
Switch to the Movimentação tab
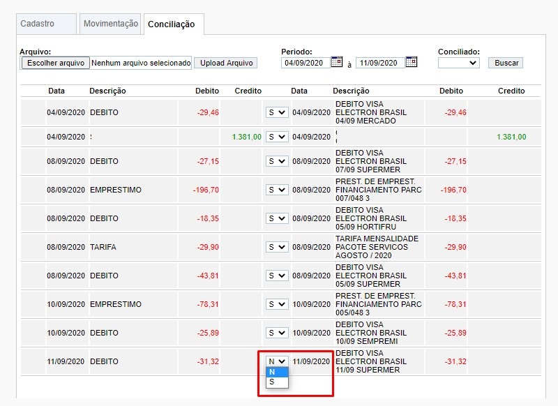coord(110,24)
